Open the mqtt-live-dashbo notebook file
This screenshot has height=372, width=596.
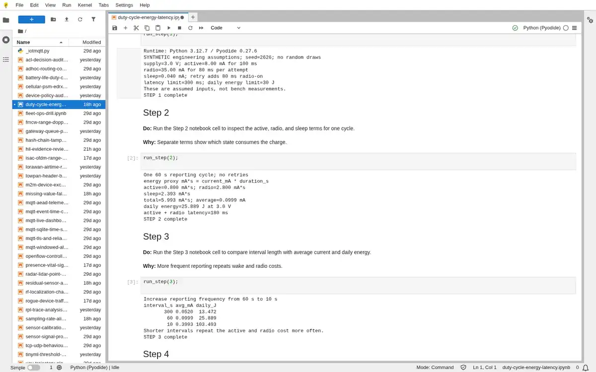[x=59, y=221]
